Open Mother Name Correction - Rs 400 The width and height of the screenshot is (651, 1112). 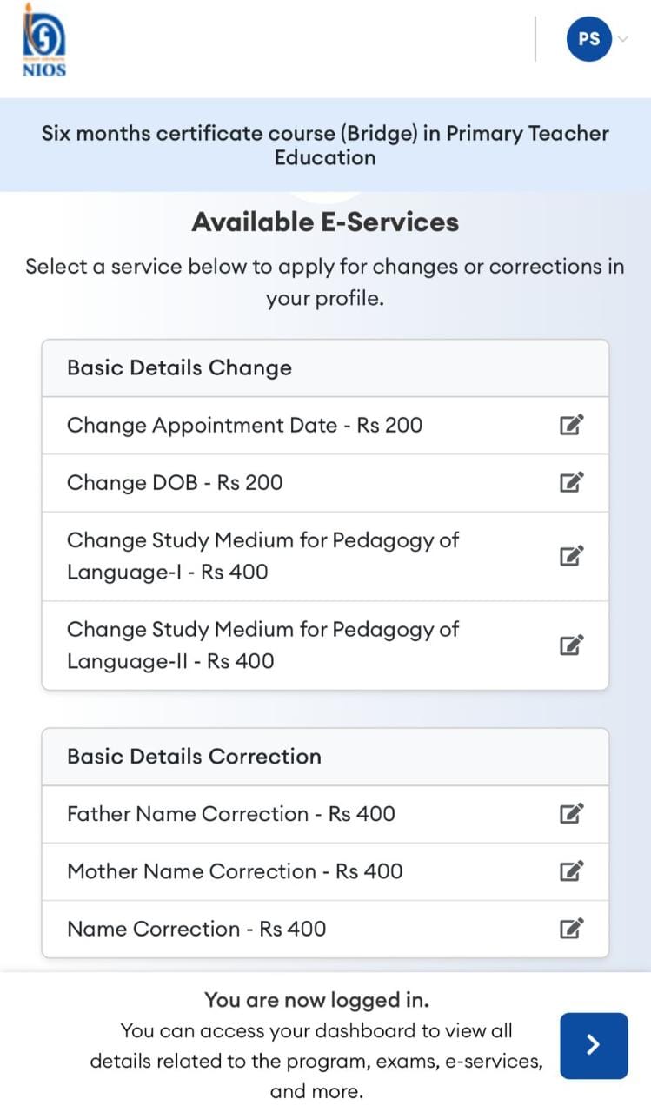235,871
